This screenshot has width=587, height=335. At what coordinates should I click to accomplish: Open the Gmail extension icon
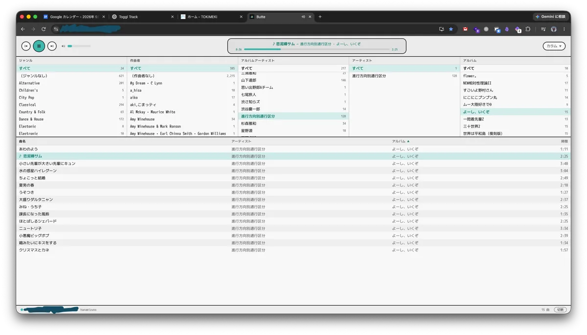(465, 29)
